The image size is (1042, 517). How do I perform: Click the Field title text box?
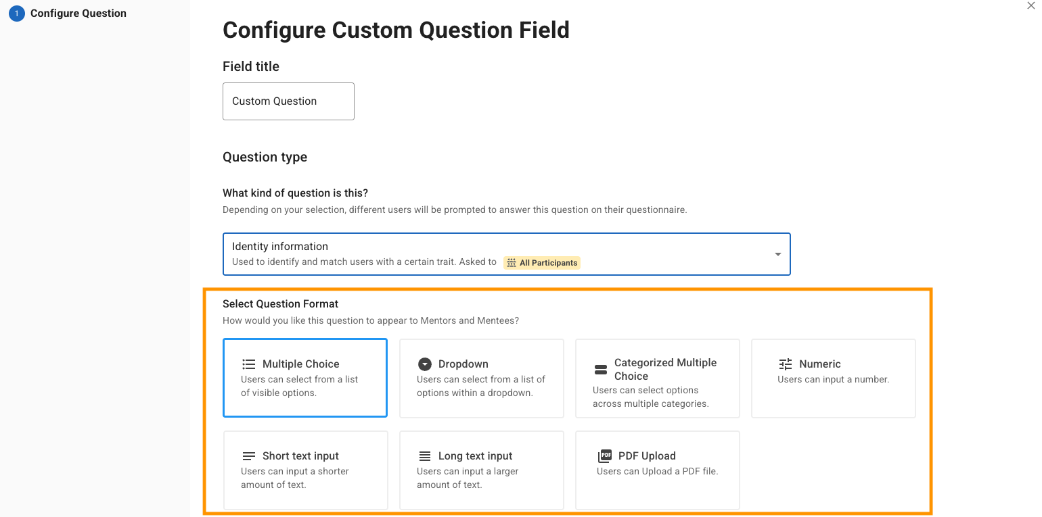click(x=288, y=101)
